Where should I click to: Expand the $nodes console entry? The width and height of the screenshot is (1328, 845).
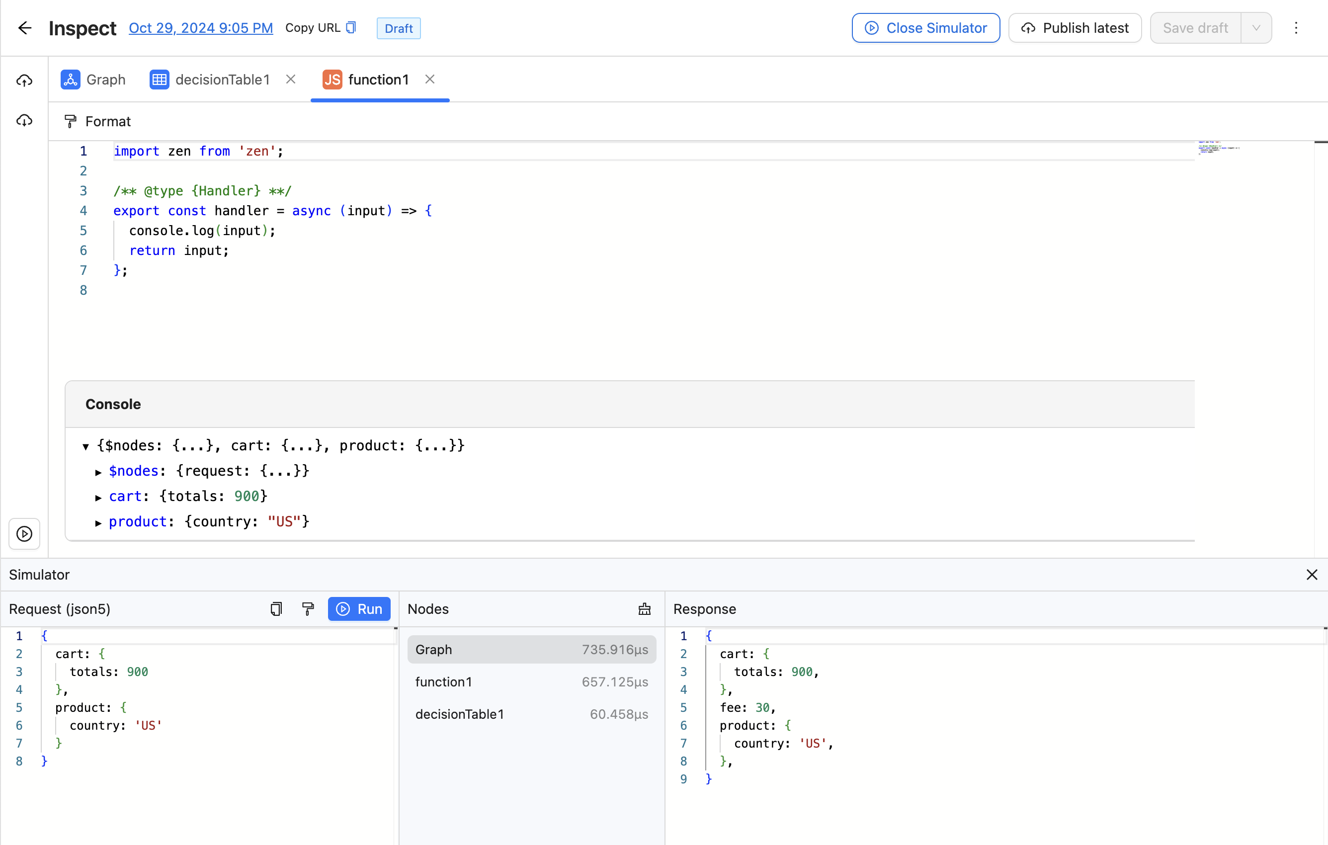[x=98, y=472]
